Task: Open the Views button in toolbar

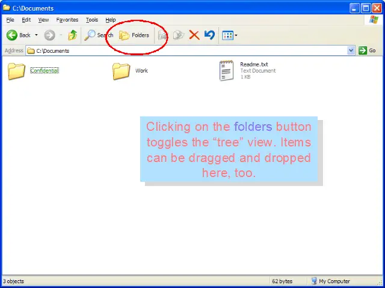Action: coord(227,35)
